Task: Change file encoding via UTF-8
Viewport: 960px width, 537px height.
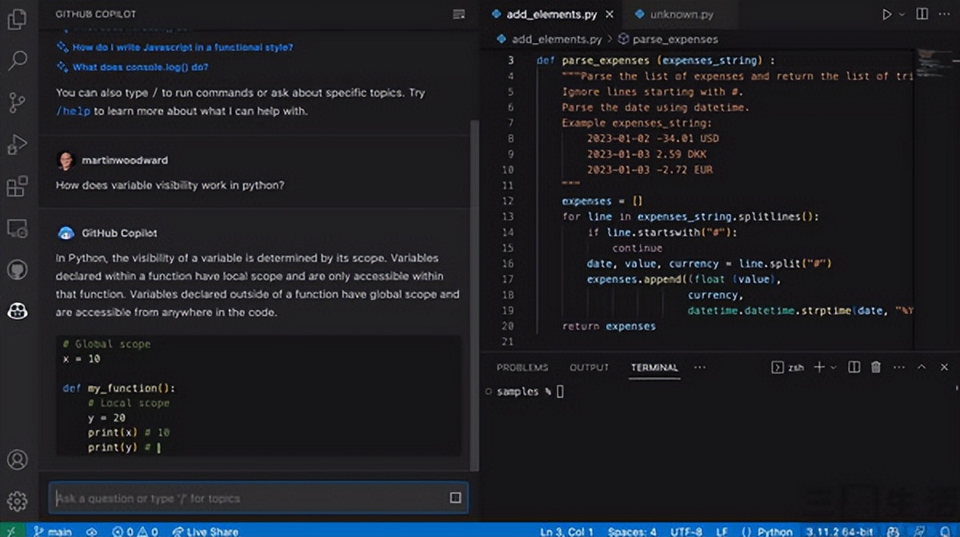Action: click(687, 531)
